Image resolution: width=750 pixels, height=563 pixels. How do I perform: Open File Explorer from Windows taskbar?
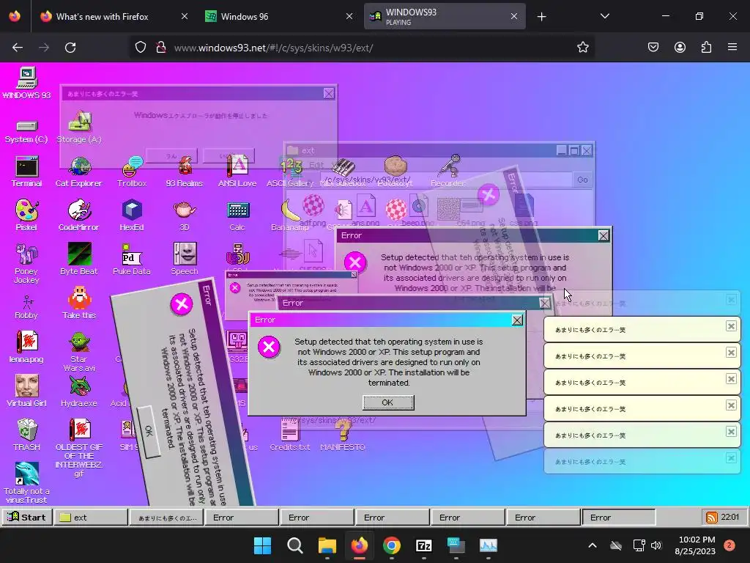(327, 545)
